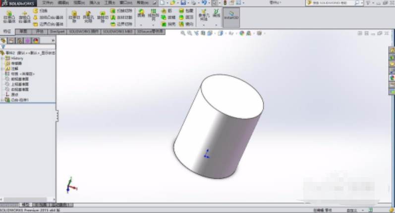This screenshot has height=213, width=395.
Task: Select the Revolved Boss/Base (旋转凸台/基体) tool
Action: point(24,17)
